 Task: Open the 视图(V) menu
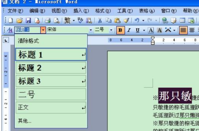[x=59, y=11]
